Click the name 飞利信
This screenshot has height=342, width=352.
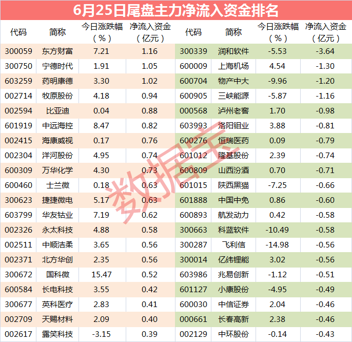[x=233, y=245]
